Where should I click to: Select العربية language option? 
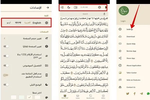(x=27, y=22)
